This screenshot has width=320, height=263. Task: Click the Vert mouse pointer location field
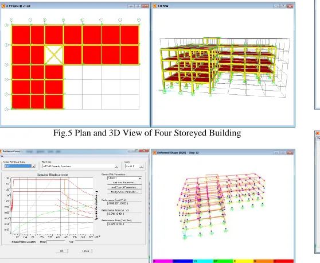click(84, 242)
